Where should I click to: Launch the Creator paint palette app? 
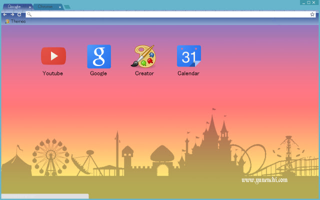point(143,56)
